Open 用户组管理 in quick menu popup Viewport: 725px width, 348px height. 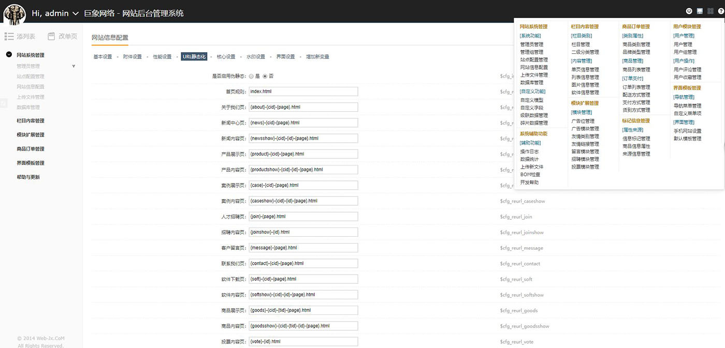(685, 52)
